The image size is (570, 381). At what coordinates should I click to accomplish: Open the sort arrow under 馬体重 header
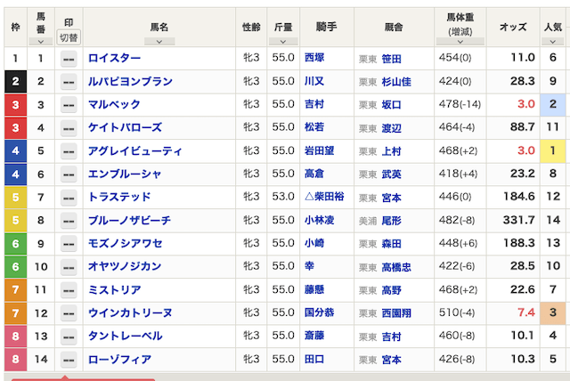coord(460,42)
